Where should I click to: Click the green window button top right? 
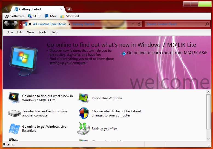point(205,4)
